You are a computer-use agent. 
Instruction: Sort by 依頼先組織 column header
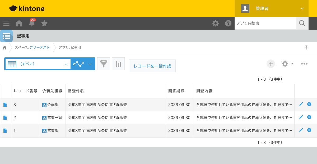click(52, 91)
